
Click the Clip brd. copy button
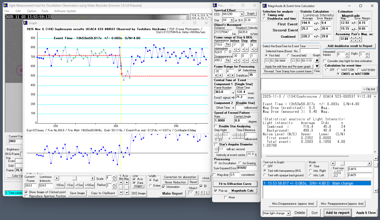coord(369,89)
